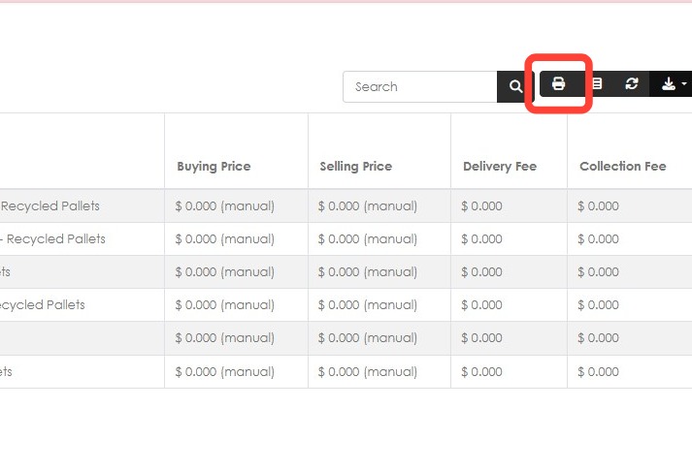Click last row delivery fee value
Image resolution: width=692 pixels, height=472 pixels.
click(x=481, y=371)
